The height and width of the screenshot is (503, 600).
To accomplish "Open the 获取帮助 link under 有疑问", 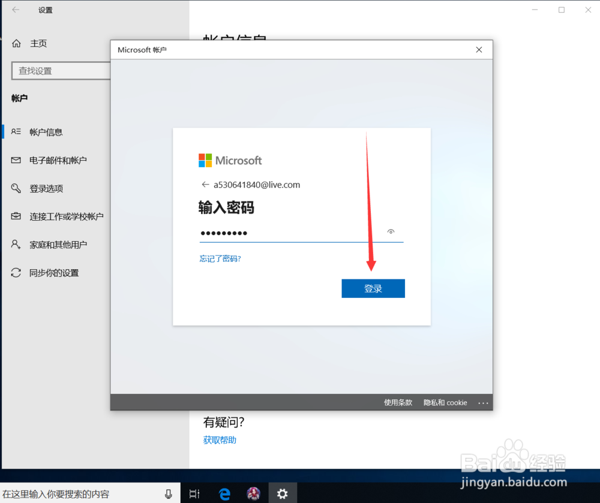I will click(x=220, y=439).
